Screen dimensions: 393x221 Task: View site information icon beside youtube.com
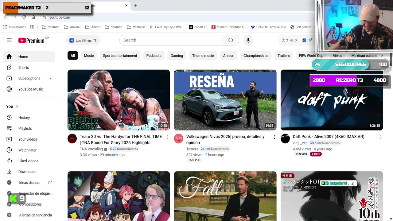(x=44, y=17)
